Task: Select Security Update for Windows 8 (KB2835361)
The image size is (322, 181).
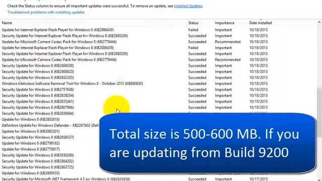Action: point(38,101)
